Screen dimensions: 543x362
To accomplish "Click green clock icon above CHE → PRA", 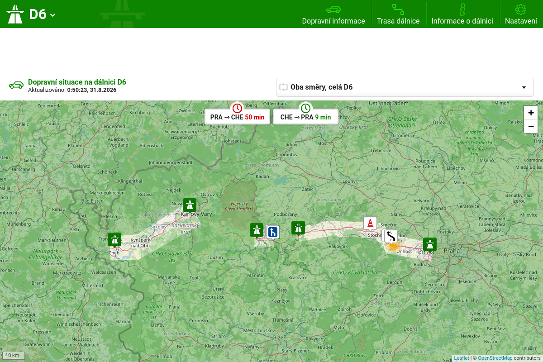I will coord(305,108).
